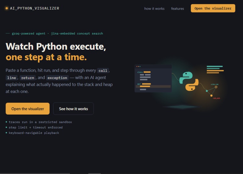The width and height of the screenshot is (243, 174).
Task: Click the 'Watch Python execute,' heading
Action: pos(56,46)
